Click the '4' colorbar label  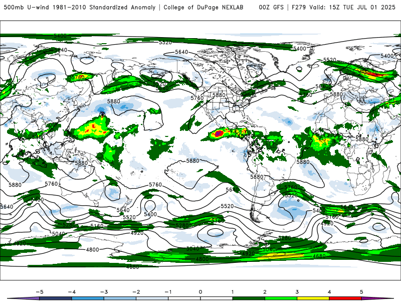(329, 292)
